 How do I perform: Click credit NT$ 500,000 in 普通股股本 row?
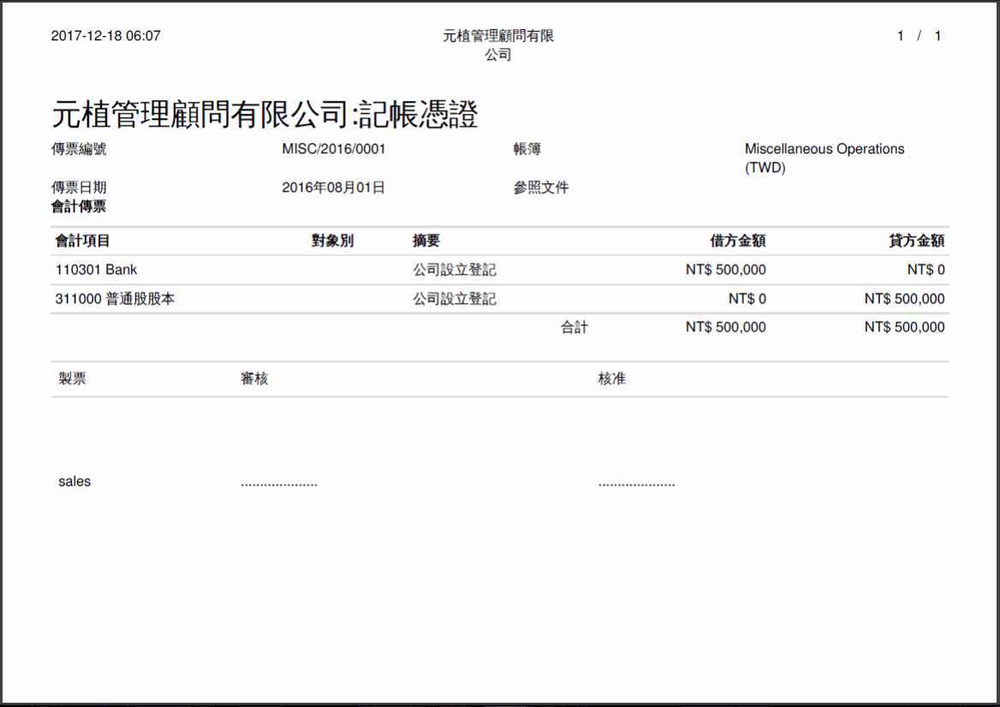[904, 299]
